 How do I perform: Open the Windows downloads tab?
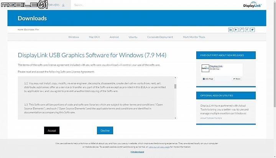pyautogui.click(x=74, y=37)
